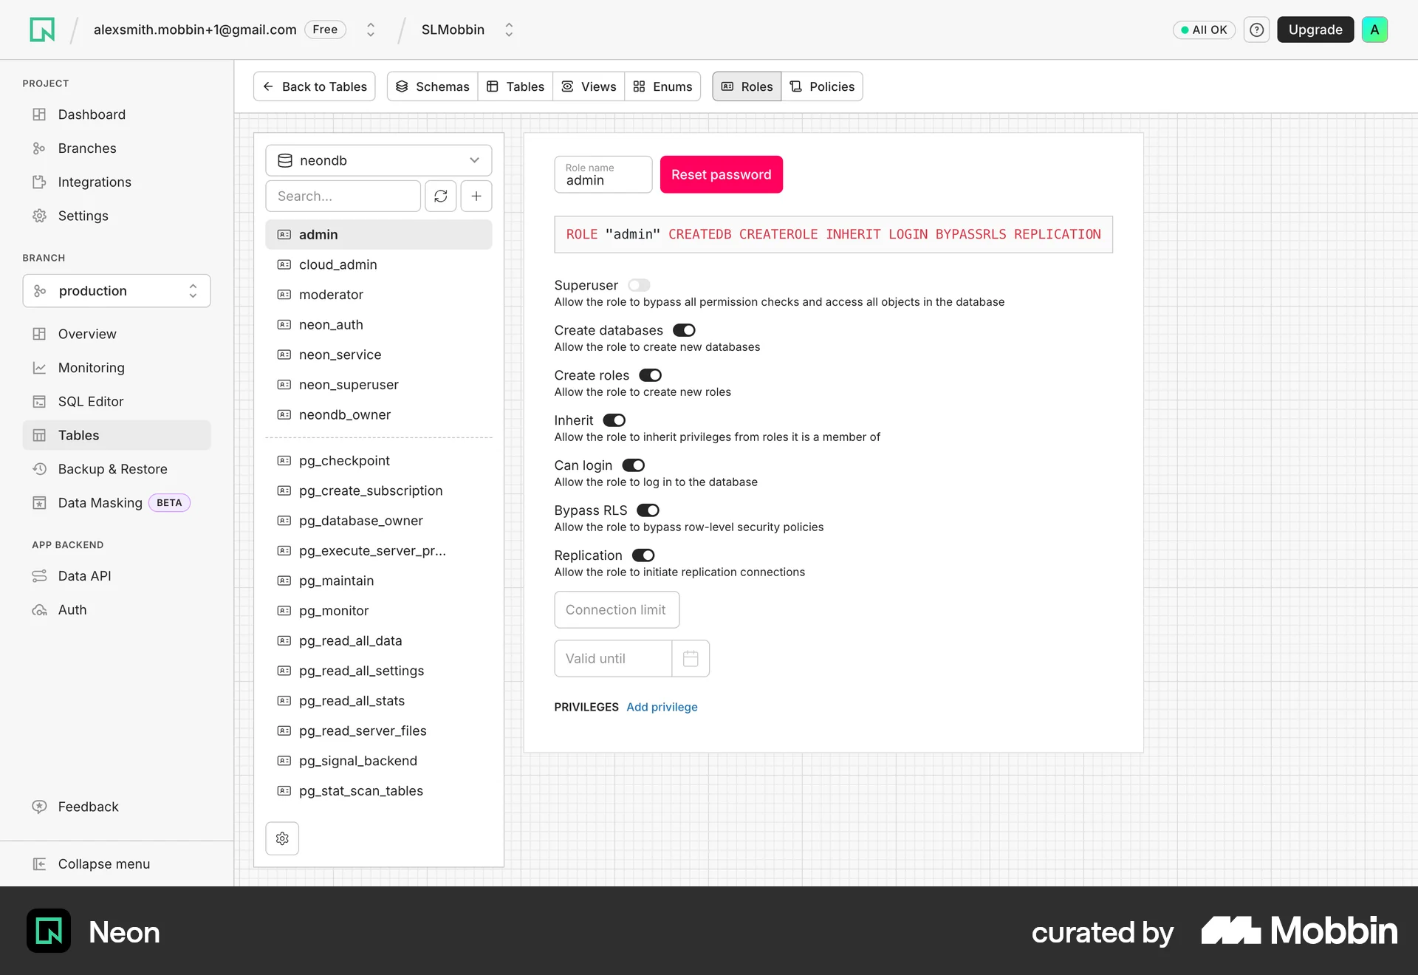Open the Tables item in the sidebar
This screenshot has width=1418, height=975.
[x=117, y=435]
